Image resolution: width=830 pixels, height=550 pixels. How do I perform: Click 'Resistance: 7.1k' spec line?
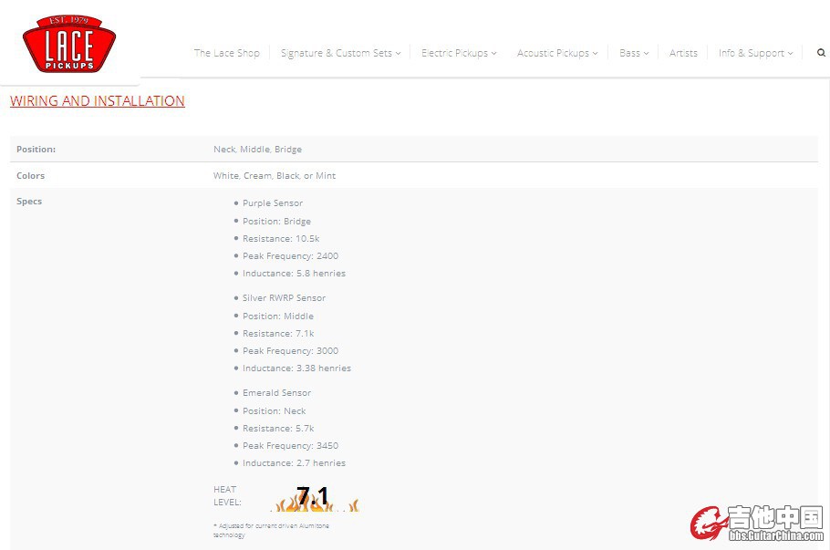(278, 334)
